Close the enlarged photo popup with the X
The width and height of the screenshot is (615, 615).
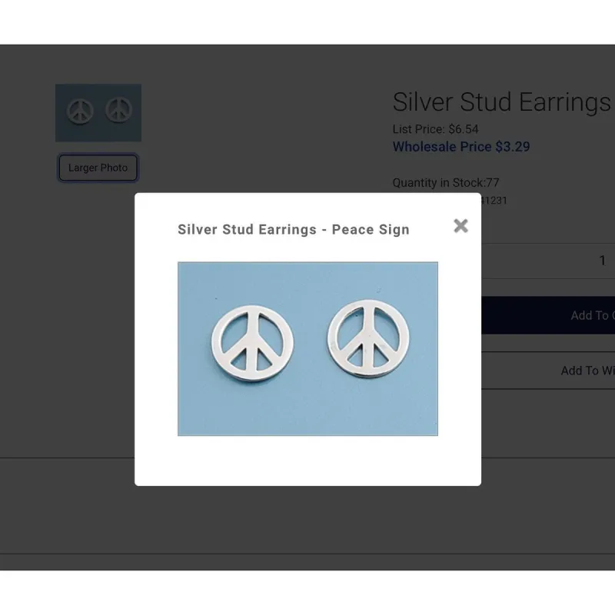coord(460,226)
